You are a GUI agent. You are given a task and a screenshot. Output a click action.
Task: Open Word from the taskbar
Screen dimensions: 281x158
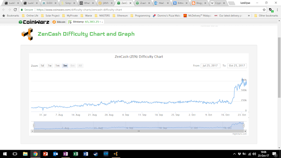click(86, 154)
